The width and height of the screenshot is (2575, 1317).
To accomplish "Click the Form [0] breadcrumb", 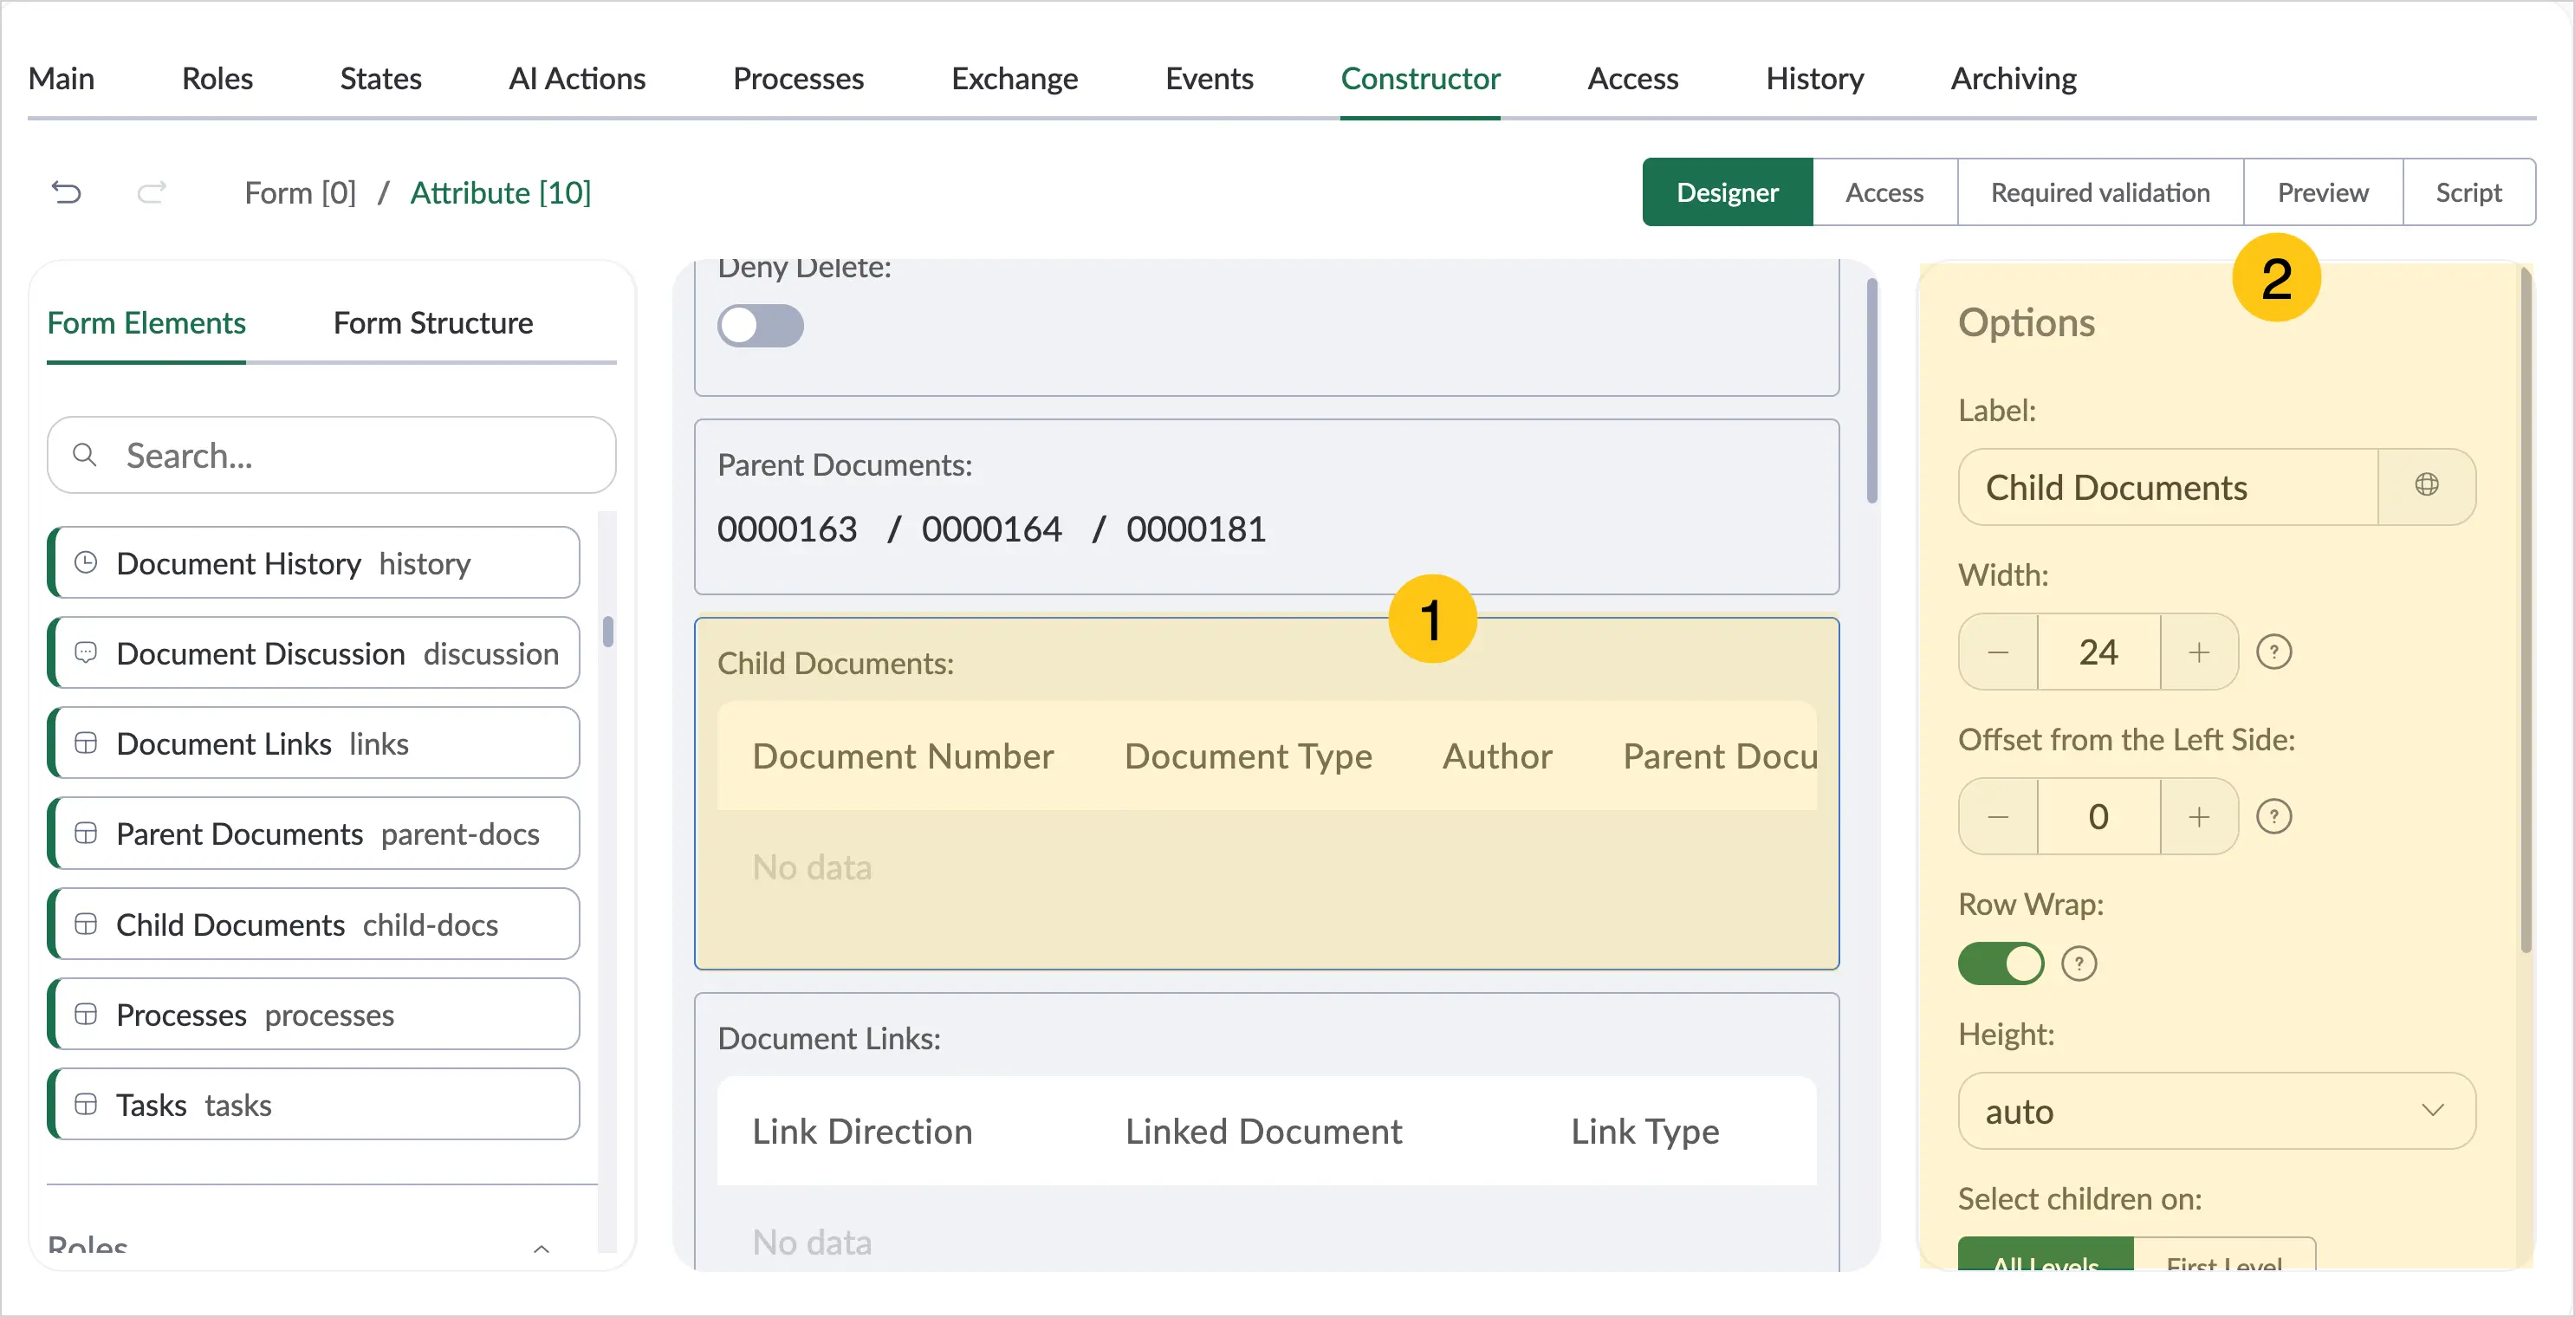I will click(x=300, y=192).
